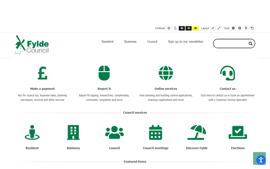
Task: Switch to wide page layout
Action: (x=219, y=28)
